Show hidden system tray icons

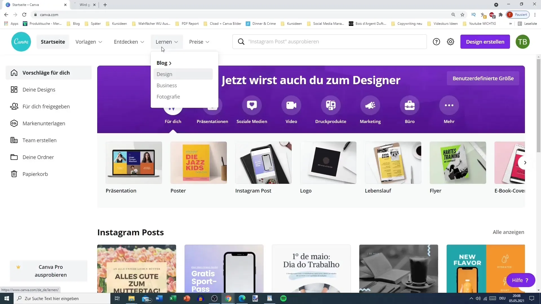pyautogui.click(x=471, y=298)
